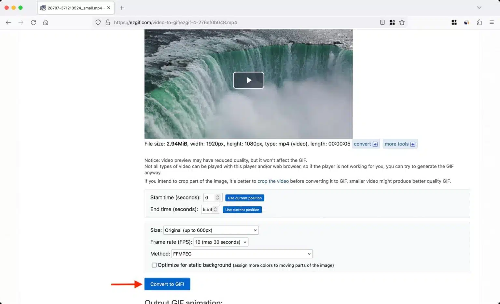Toggle the convert dropdown arrow button
The image size is (500, 304).
click(x=375, y=144)
